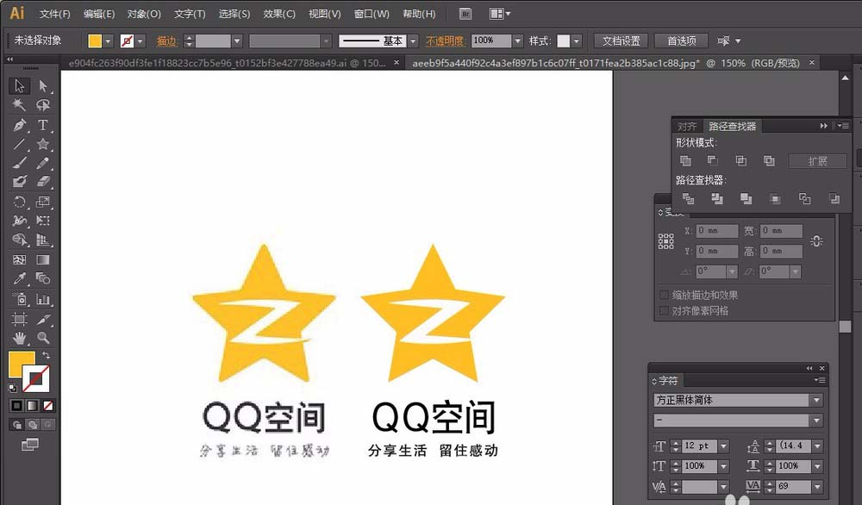862x505 pixels.
Task: Select the Zoom tool
Action: 43,338
